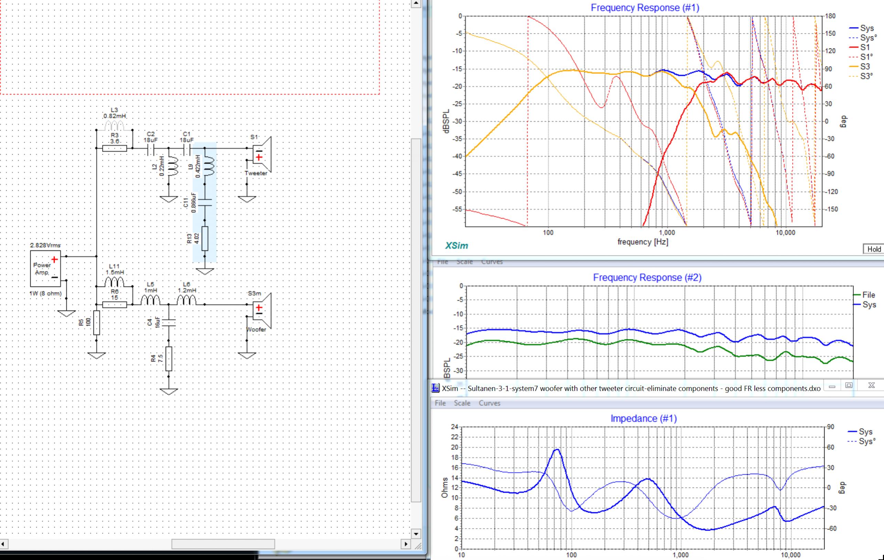Click schematic vertical scrollbar down arrow
The width and height of the screenshot is (884, 560).
tap(416, 534)
